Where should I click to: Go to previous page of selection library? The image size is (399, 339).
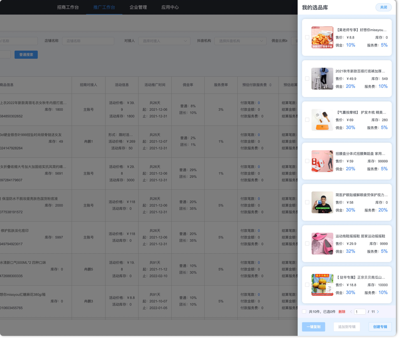pyautogui.click(x=351, y=312)
